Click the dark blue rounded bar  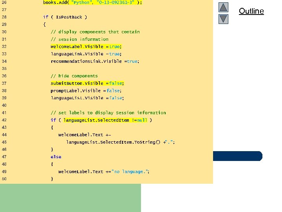coord(238,156)
